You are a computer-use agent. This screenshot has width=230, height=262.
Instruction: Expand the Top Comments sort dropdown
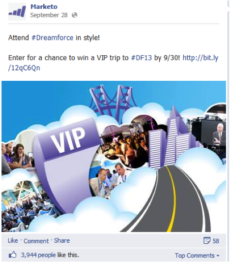point(197,256)
